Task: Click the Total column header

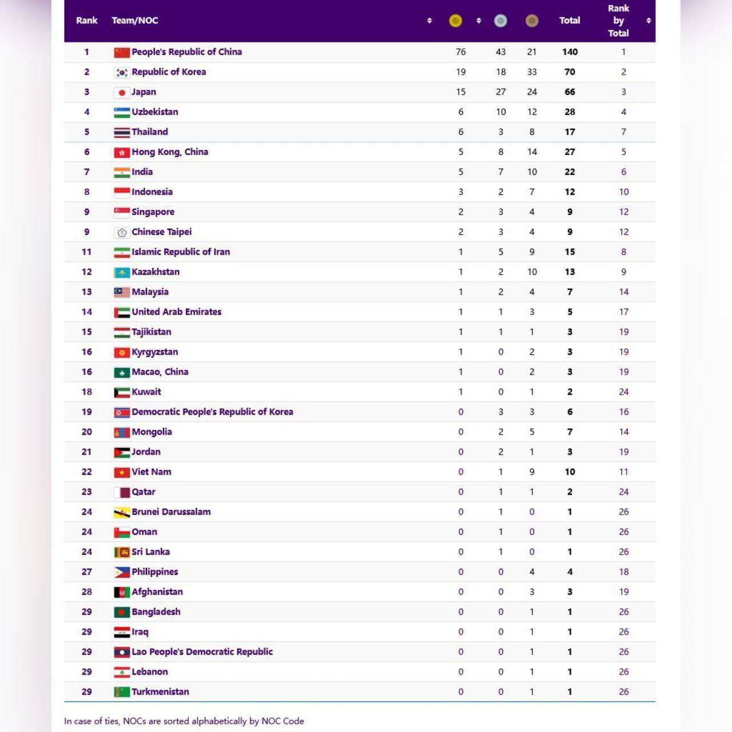Action: pos(570,21)
